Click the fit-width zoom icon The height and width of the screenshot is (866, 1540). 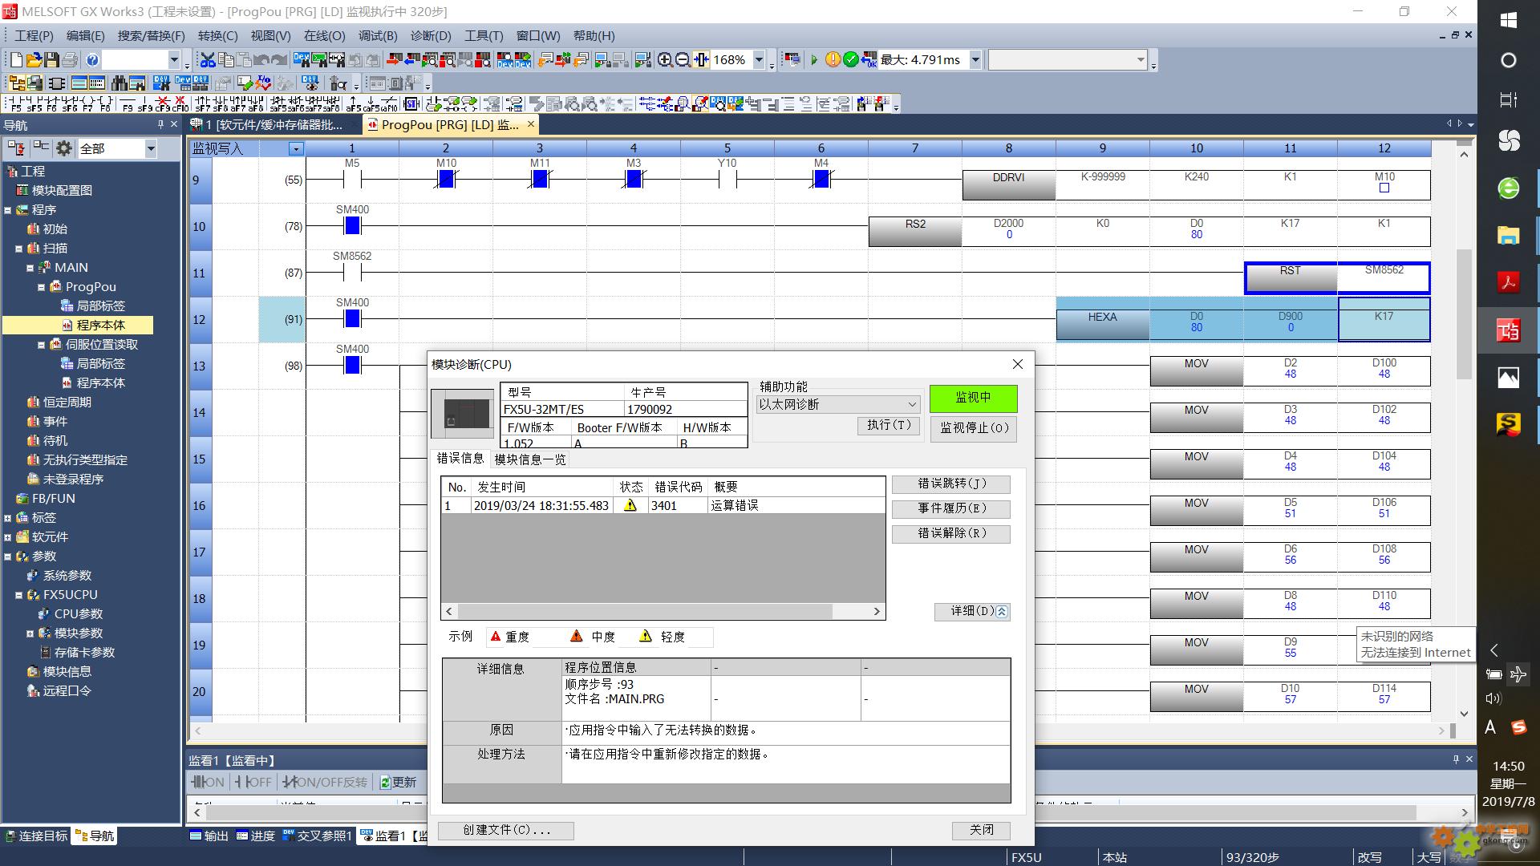701,59
